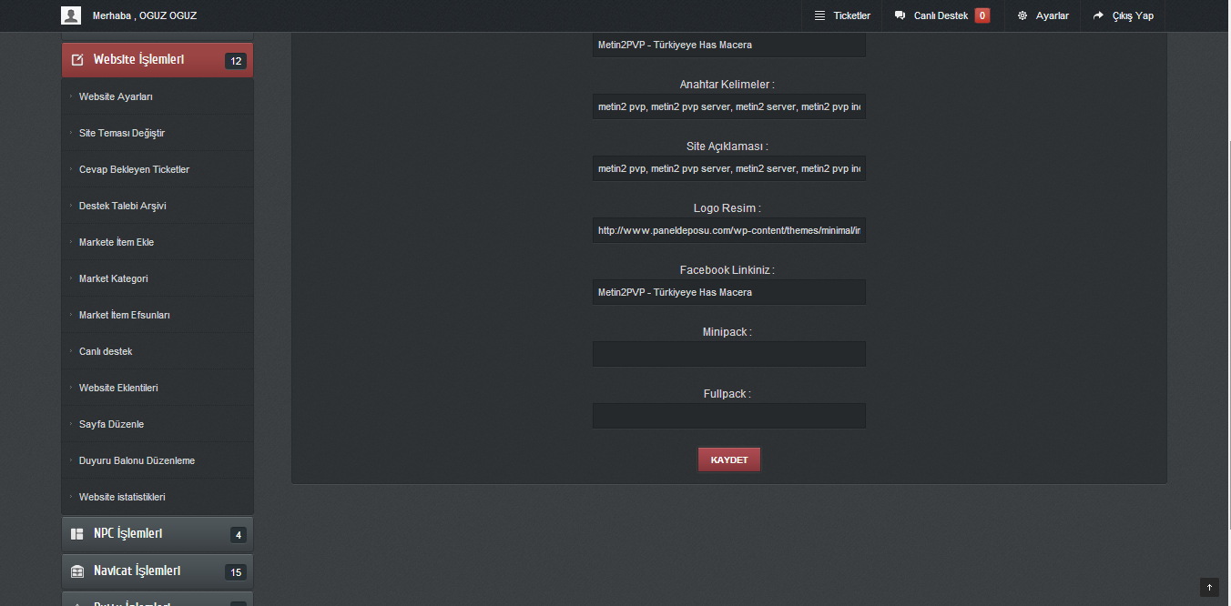Click the Anahtar Kelimeler input field
This screenshot has height=606, width=1231.
pos(729,106)
